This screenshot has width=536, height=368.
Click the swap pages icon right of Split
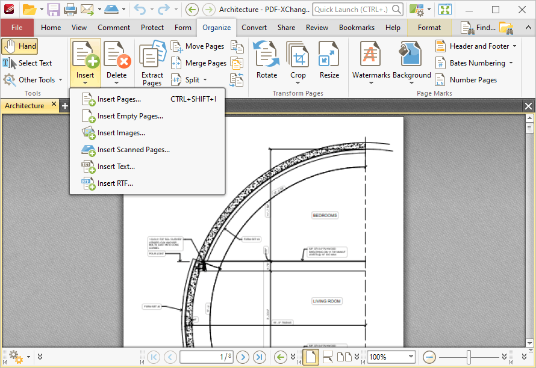pos(237,80)
